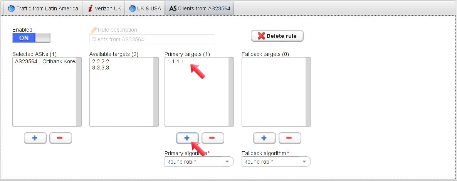The height and width of the screenshot is (181, 457).
Task: Click the pencil icon next to Rule description
Action: 93,30
